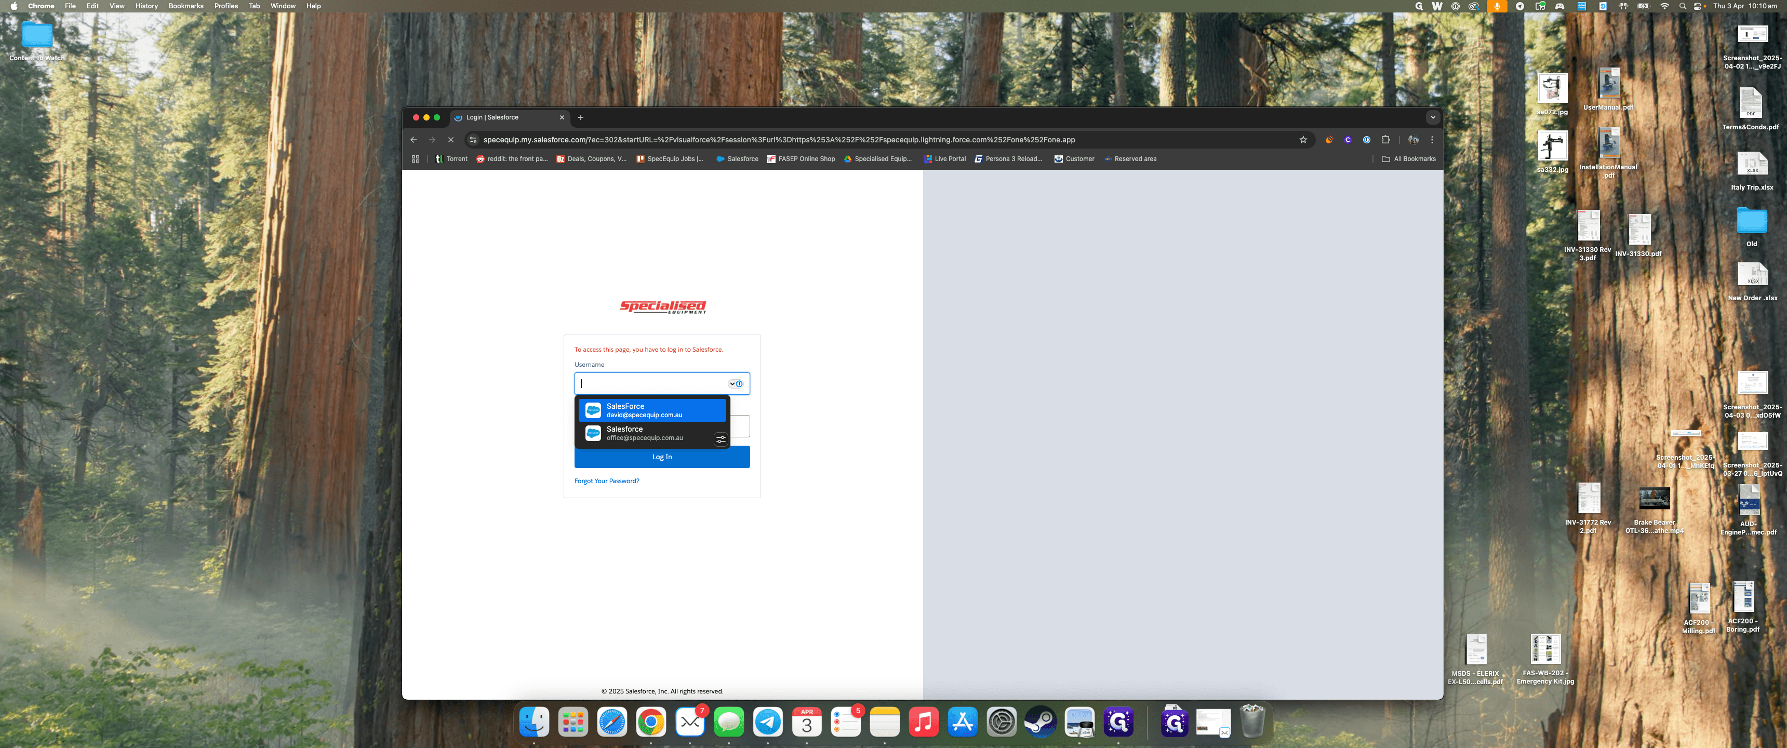Image resolution: width=1787 pixels, height=748 pixels.
Task: Open the Live Portal bookmark
Action: click(x=944, y=159)
